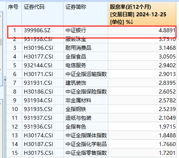Click the 中证全指运输指数 cell
179x158 pixels.
point(86,74)
